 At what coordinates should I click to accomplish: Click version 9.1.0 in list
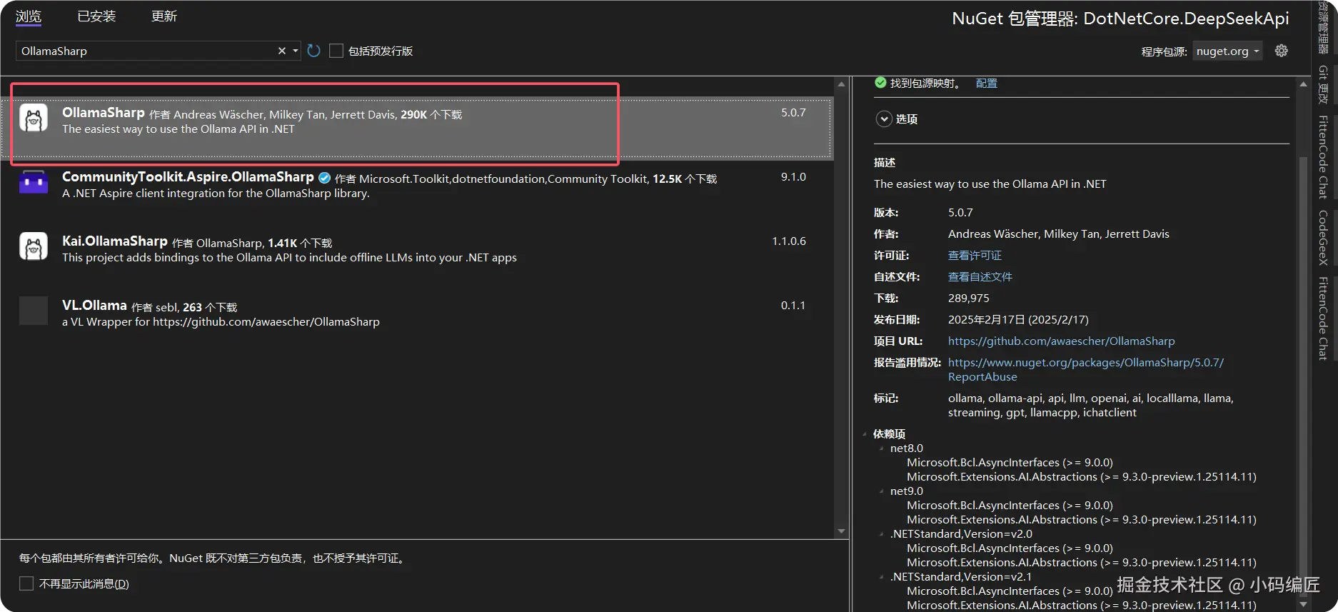pyautogui.click(x=793, y=177)
